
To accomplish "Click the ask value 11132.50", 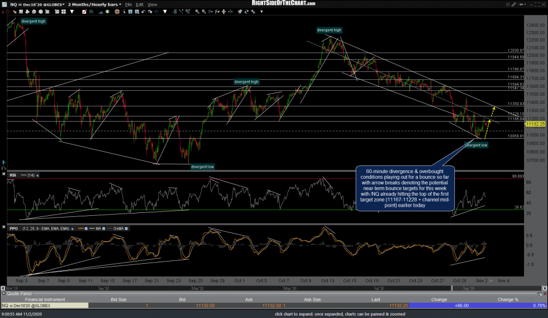I will [272, 305].
